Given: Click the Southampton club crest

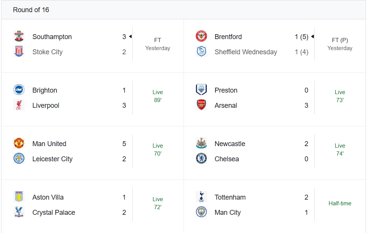Looking at the screenshot, I should point(19,36).
